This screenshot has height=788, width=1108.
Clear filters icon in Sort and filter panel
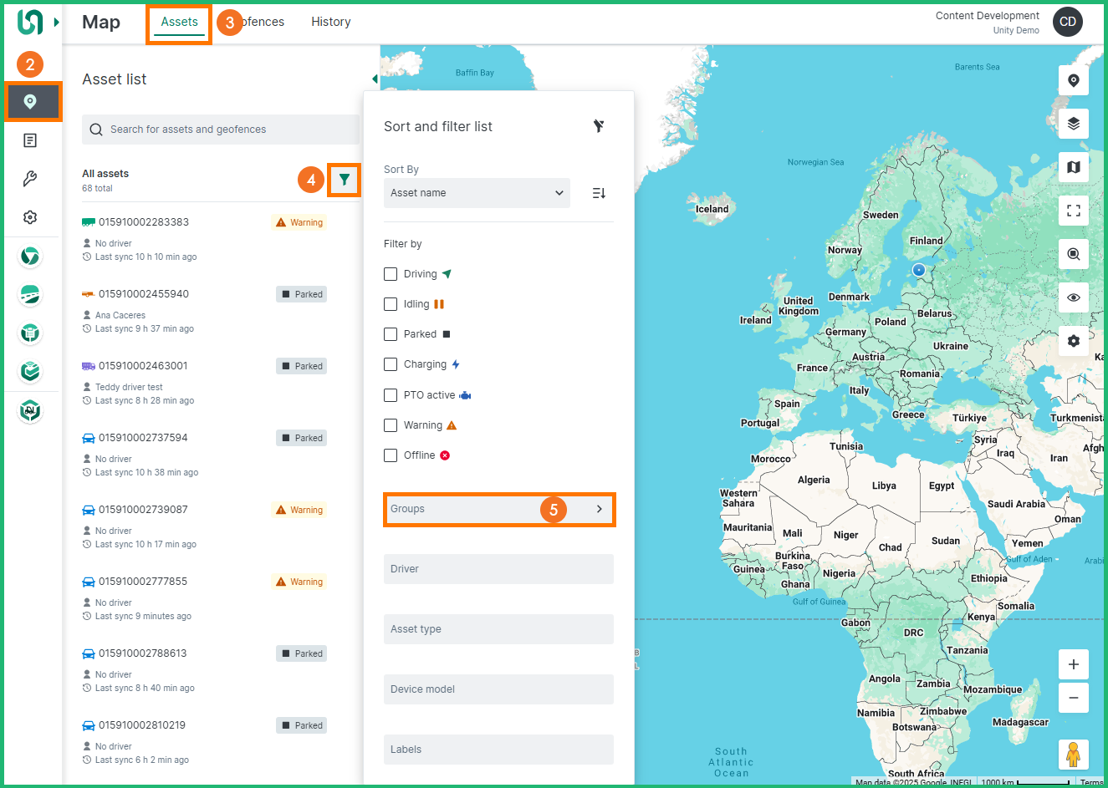[599, 126]
